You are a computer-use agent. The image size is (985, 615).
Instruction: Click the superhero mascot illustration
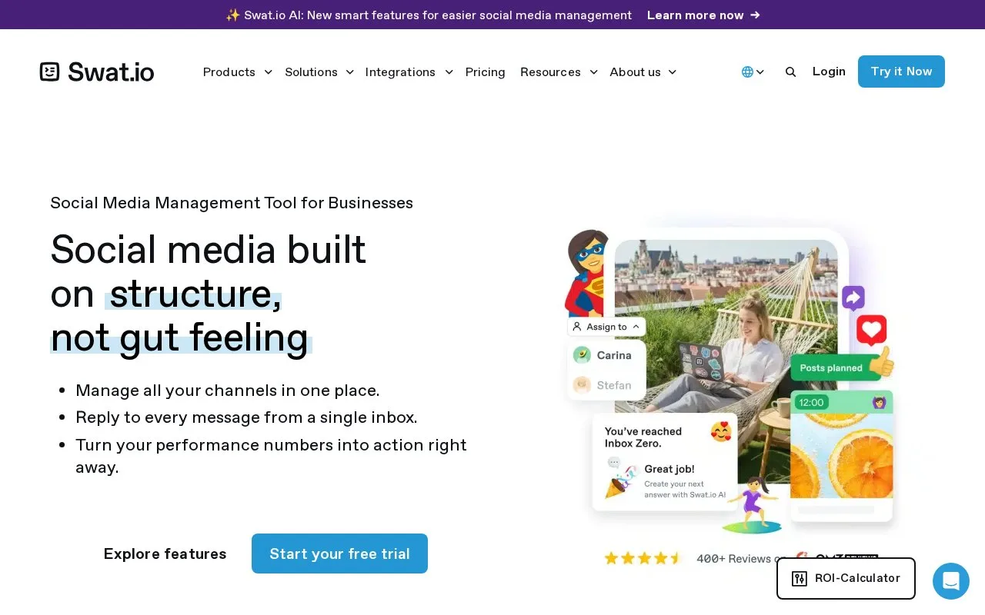(588, 273)
